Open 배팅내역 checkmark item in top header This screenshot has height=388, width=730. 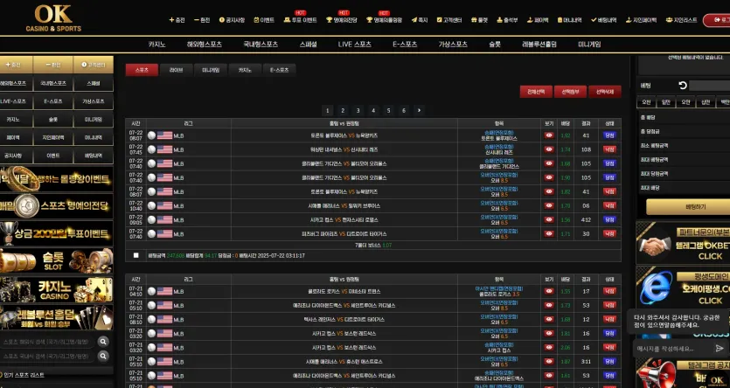point(604,20)
